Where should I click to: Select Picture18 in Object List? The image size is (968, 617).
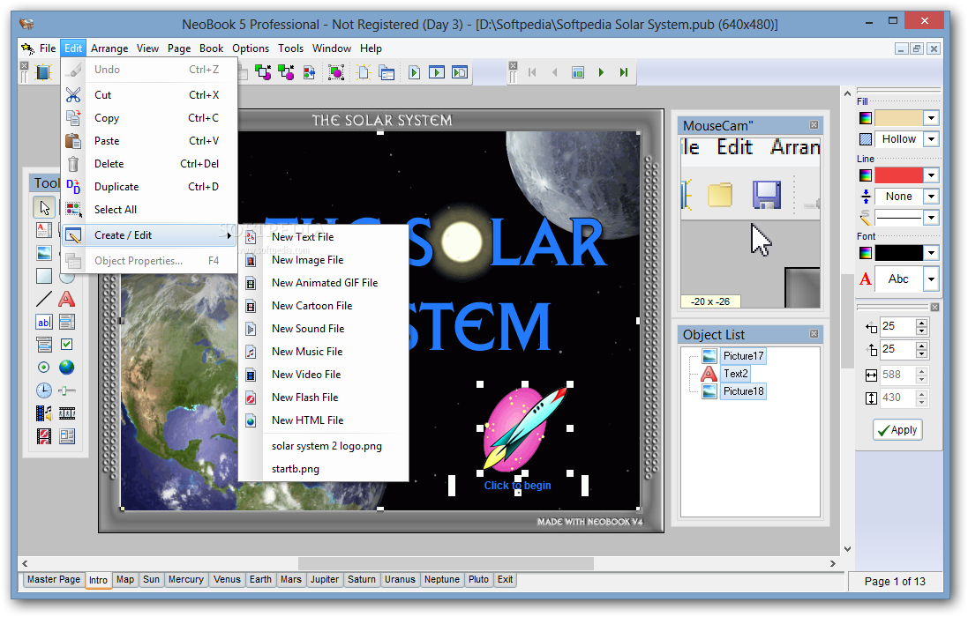pos(743,391)
